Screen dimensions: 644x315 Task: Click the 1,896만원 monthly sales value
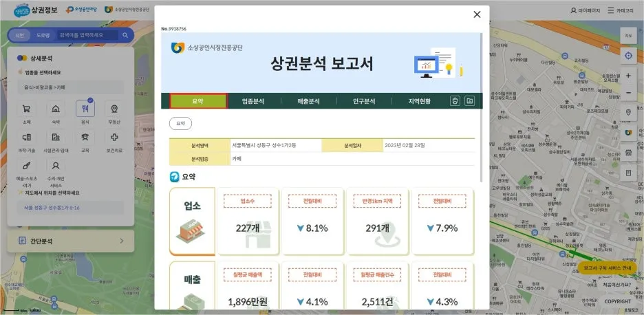pos(248,302)
